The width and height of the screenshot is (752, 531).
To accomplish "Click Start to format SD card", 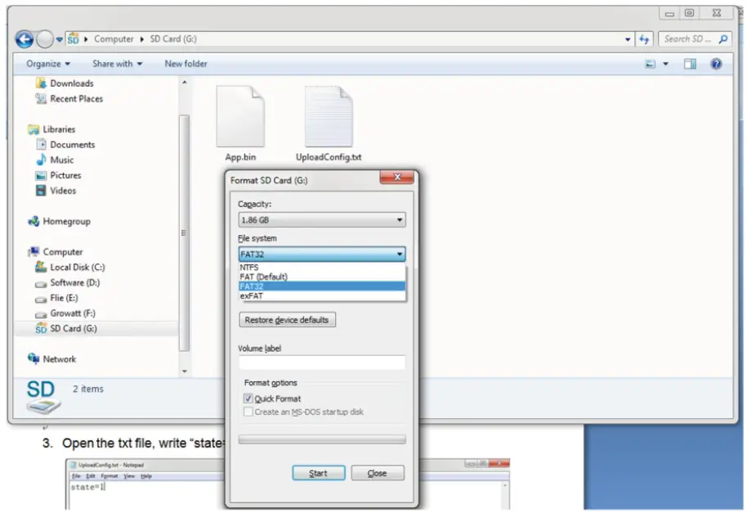I will pos(319,473).
